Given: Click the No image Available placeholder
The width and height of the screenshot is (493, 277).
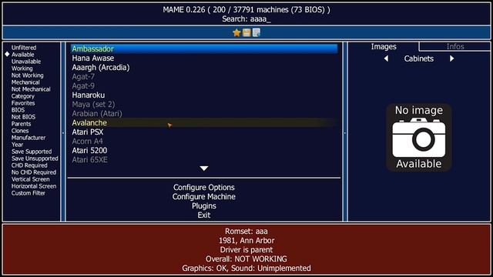Looking at the screenshot, I should pos(419,138).
